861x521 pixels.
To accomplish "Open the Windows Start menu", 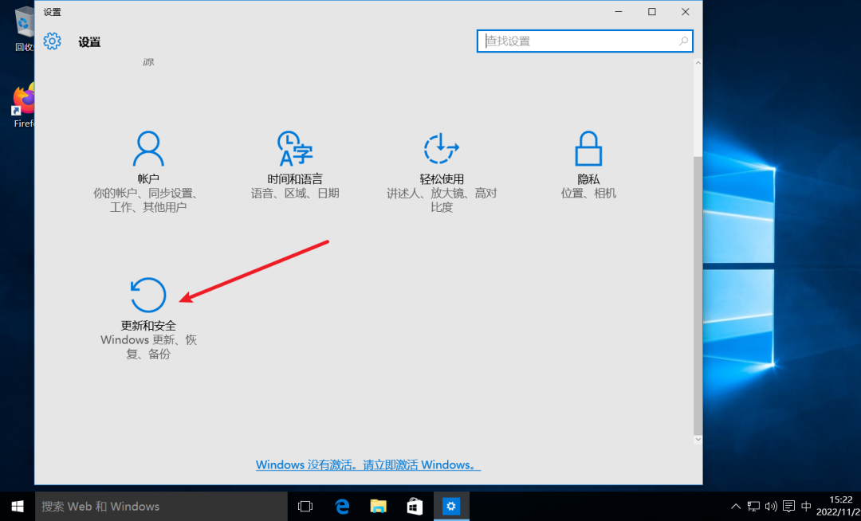I will [x=18, y=506].
